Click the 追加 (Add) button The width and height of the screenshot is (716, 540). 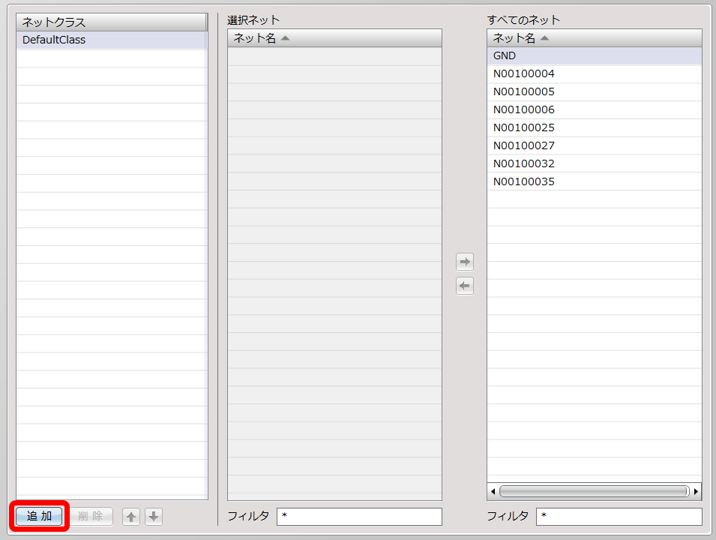tap(40, 516)
